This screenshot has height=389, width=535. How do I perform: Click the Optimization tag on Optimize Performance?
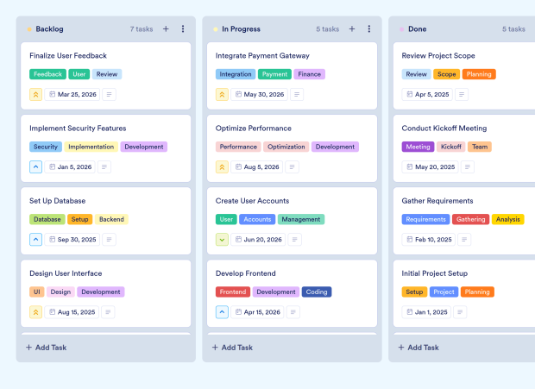[286, 147]
